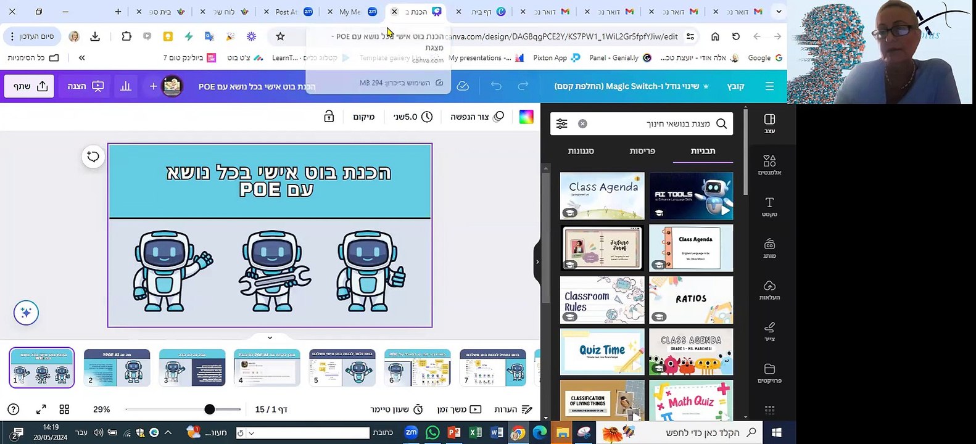Image resolution: width=976 pixels, height=444 pixels.
Task: Click the rotate refresh icon beside the slide
Action: point(93,157)
